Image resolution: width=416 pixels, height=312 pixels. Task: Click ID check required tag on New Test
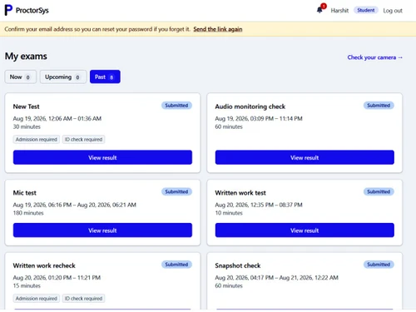point(83,139)
